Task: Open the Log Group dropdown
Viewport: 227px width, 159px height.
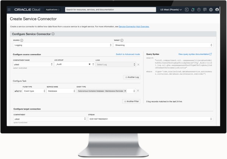Action: point(75,64)
